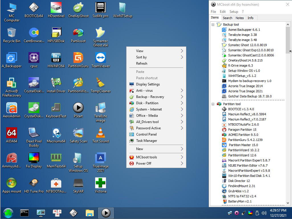Open HD Tune Pro desktop icon

click(34, 185)
